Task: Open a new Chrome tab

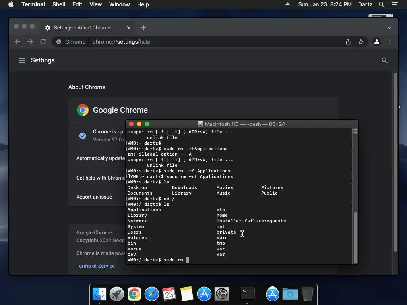Action: pyautogui.click(x=144, y=28)
